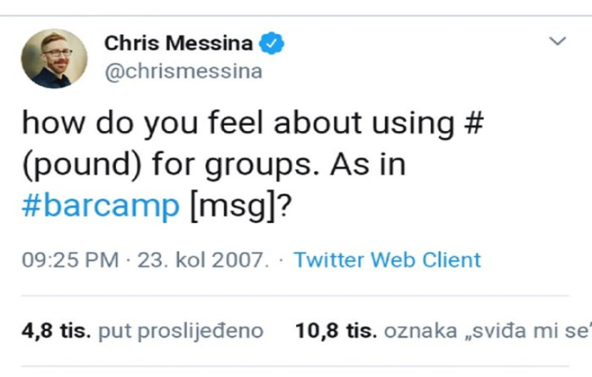The image size is (592, 377).
Task: Click the blue verified badge
Action: [x=271, y=43]
